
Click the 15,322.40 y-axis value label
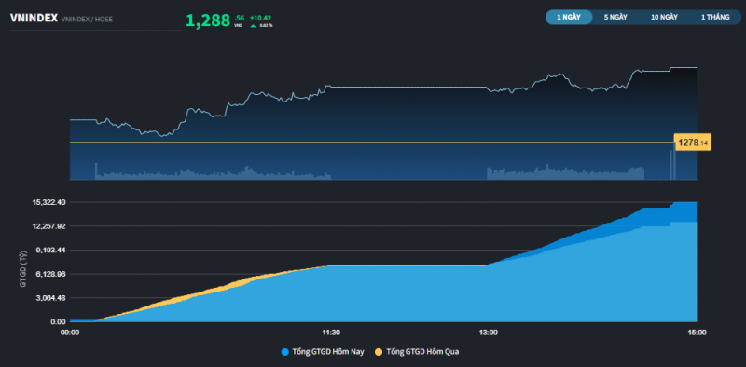pos(49,202)
